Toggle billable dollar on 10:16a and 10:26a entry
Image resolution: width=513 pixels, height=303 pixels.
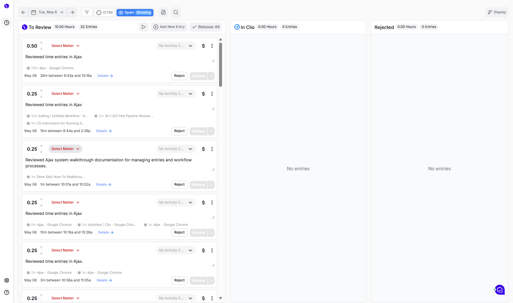pos(203,203)
